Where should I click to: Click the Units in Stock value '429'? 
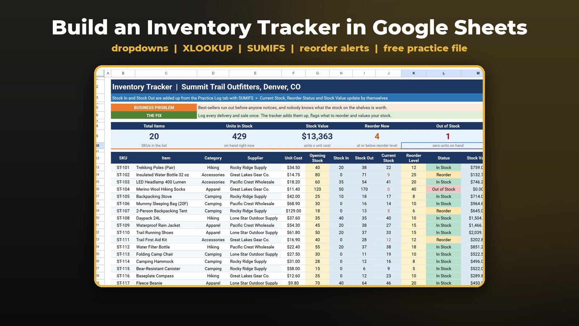[239, 137]
